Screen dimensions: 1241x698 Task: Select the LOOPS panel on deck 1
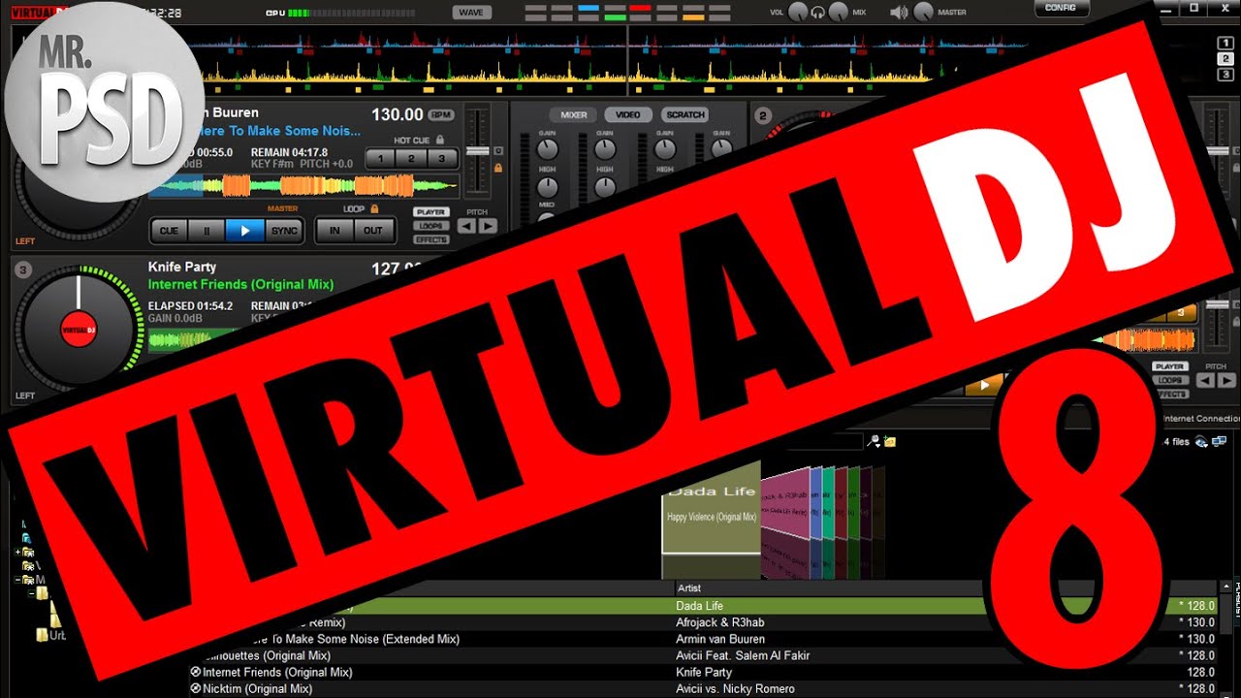click(430, 225)
